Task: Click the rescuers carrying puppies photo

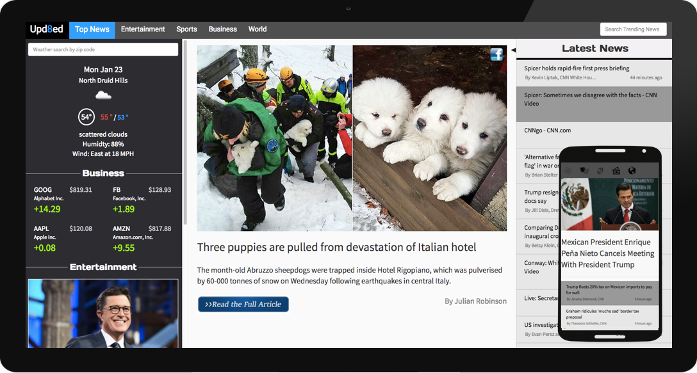Action: (x=275, y=138)
